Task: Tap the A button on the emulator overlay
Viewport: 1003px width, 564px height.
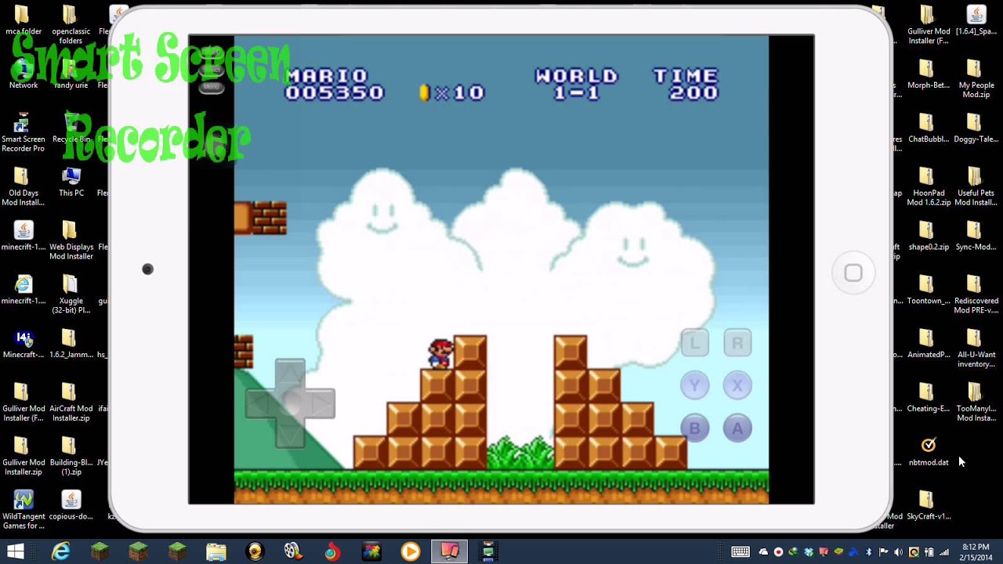Action: (x=737, y=428)
